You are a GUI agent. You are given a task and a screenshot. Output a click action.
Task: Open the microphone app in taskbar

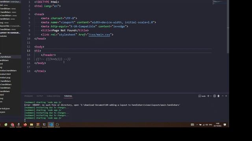(x=19, y=125)
